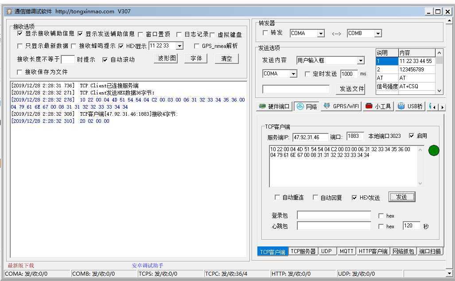The width and height of the screenshot is (455, 281).
Task: Click the network globe icon
Action: point(300,106)
